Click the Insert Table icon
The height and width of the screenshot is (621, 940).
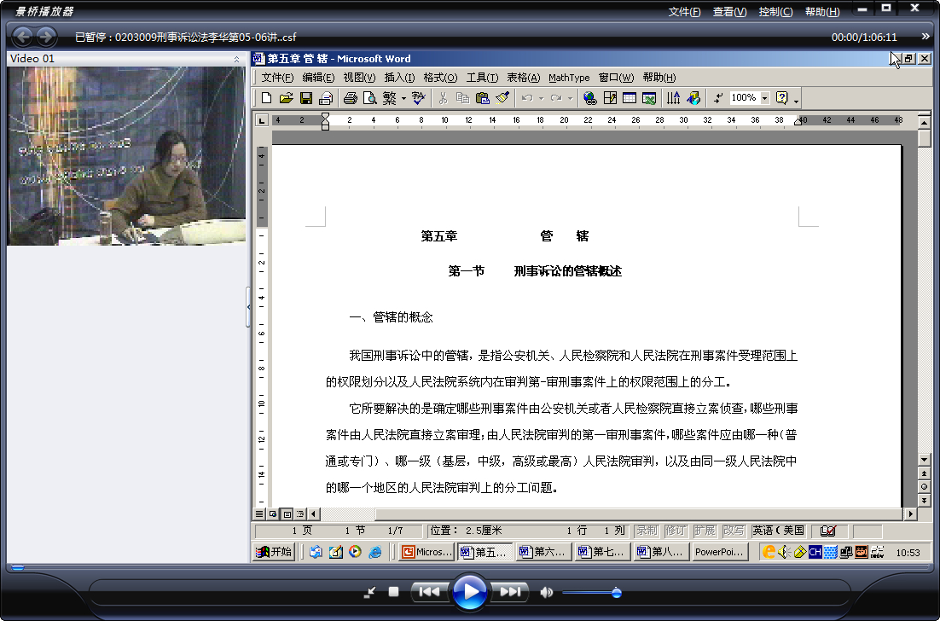pyautogui.click(x=630, y=98)
